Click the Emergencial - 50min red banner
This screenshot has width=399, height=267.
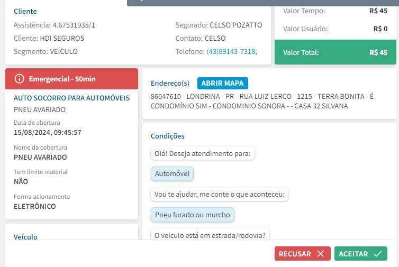71,79
